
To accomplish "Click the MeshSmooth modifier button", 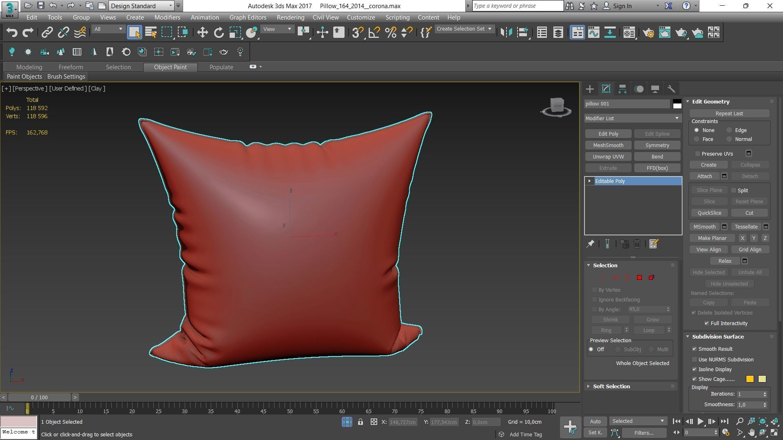I will pos(608,145).
